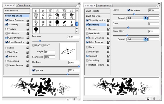
Task: Enable Dual Brush checkbox in left panel
Action: pos(7,33)
